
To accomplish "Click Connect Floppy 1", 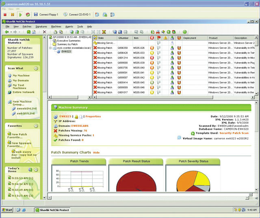I will 46,15.
